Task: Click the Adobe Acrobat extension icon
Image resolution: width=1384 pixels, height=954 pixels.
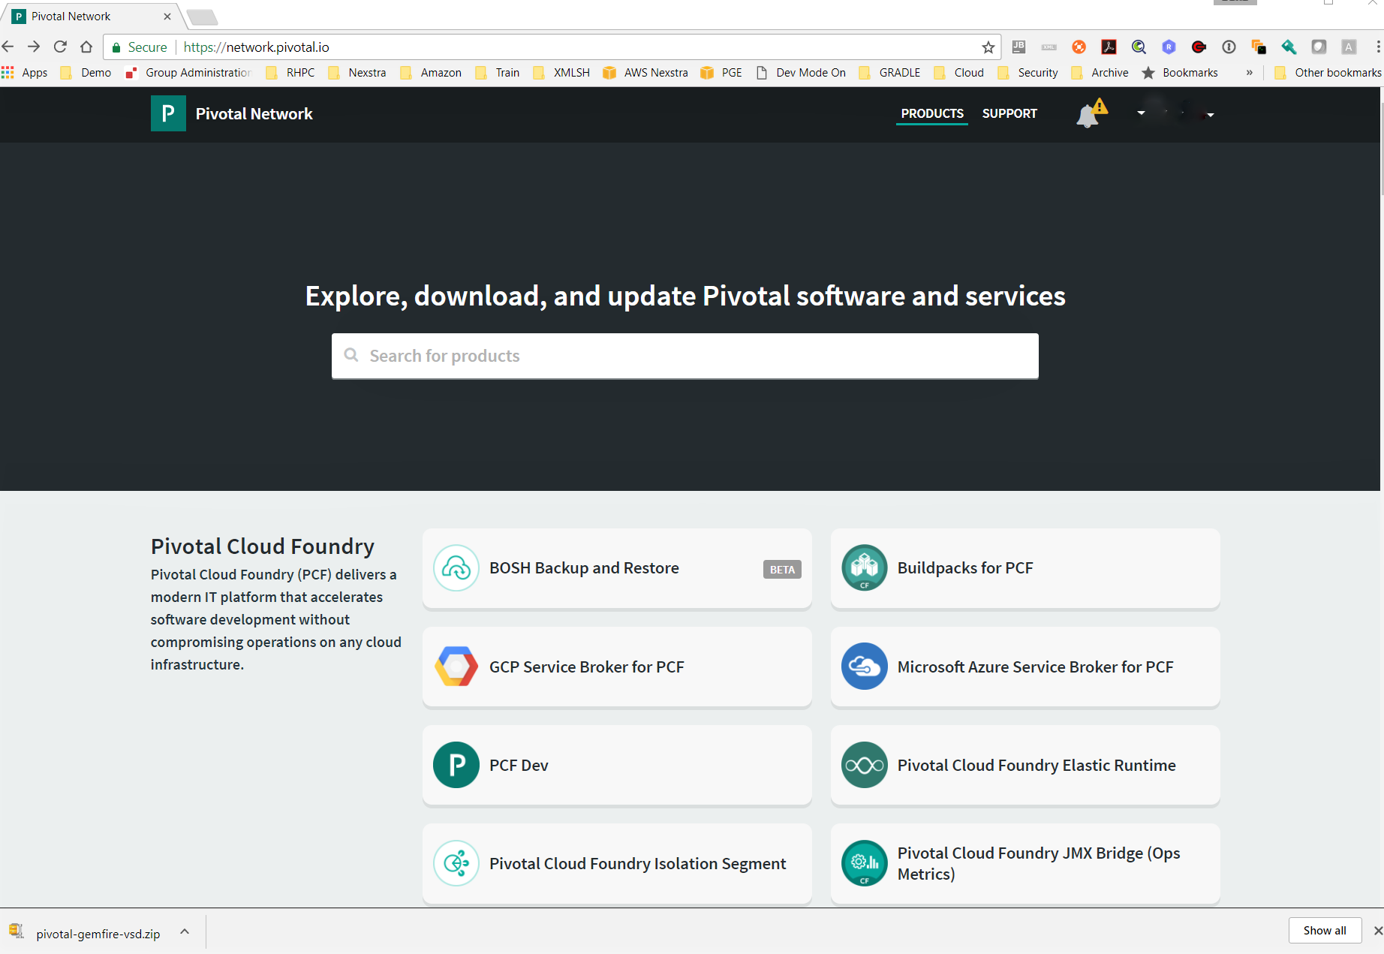Action: point(1109,47)
